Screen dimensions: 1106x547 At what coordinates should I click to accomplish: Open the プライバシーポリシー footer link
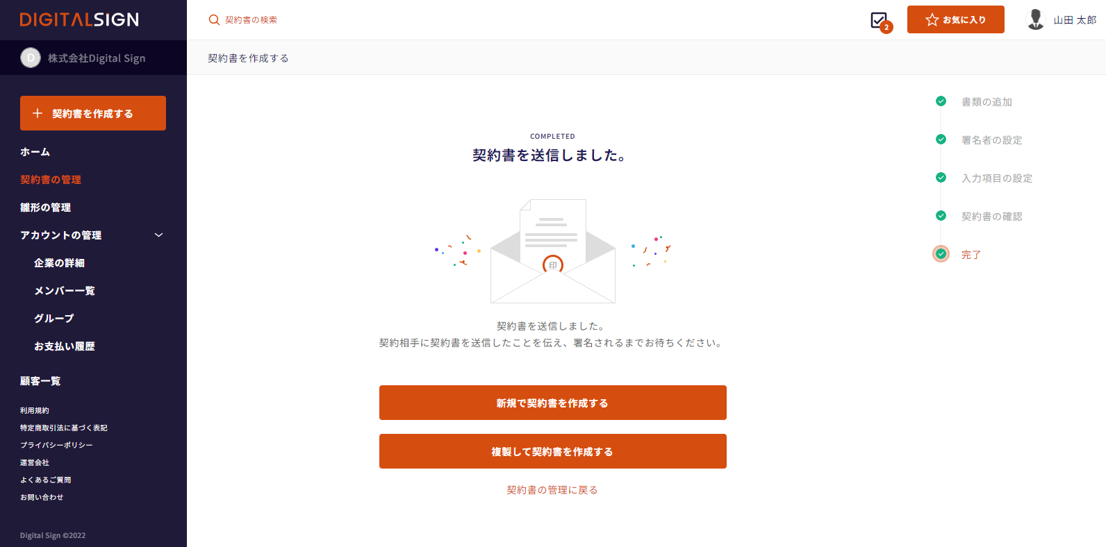click(x=56, y=445)
